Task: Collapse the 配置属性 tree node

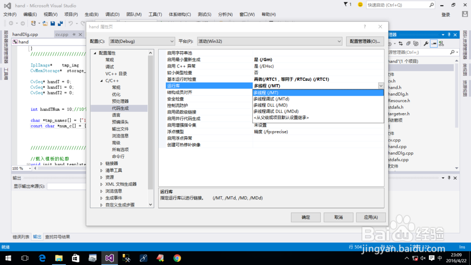Action: pos(95,53)
